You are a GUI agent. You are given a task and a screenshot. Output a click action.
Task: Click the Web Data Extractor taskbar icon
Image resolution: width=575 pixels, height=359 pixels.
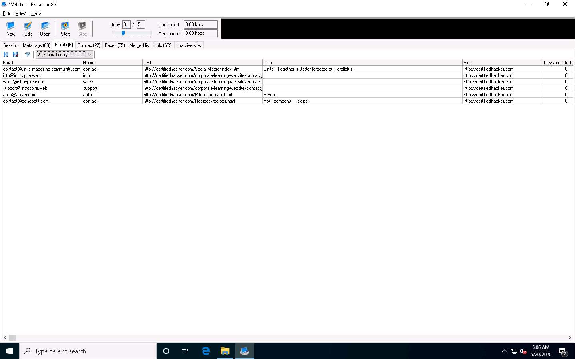[245, 351]
